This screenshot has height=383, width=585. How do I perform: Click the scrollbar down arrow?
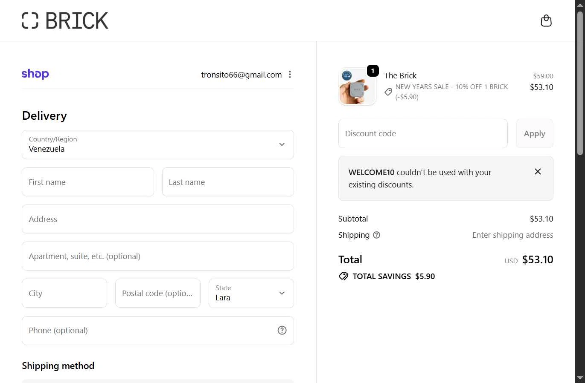point(580,378)
